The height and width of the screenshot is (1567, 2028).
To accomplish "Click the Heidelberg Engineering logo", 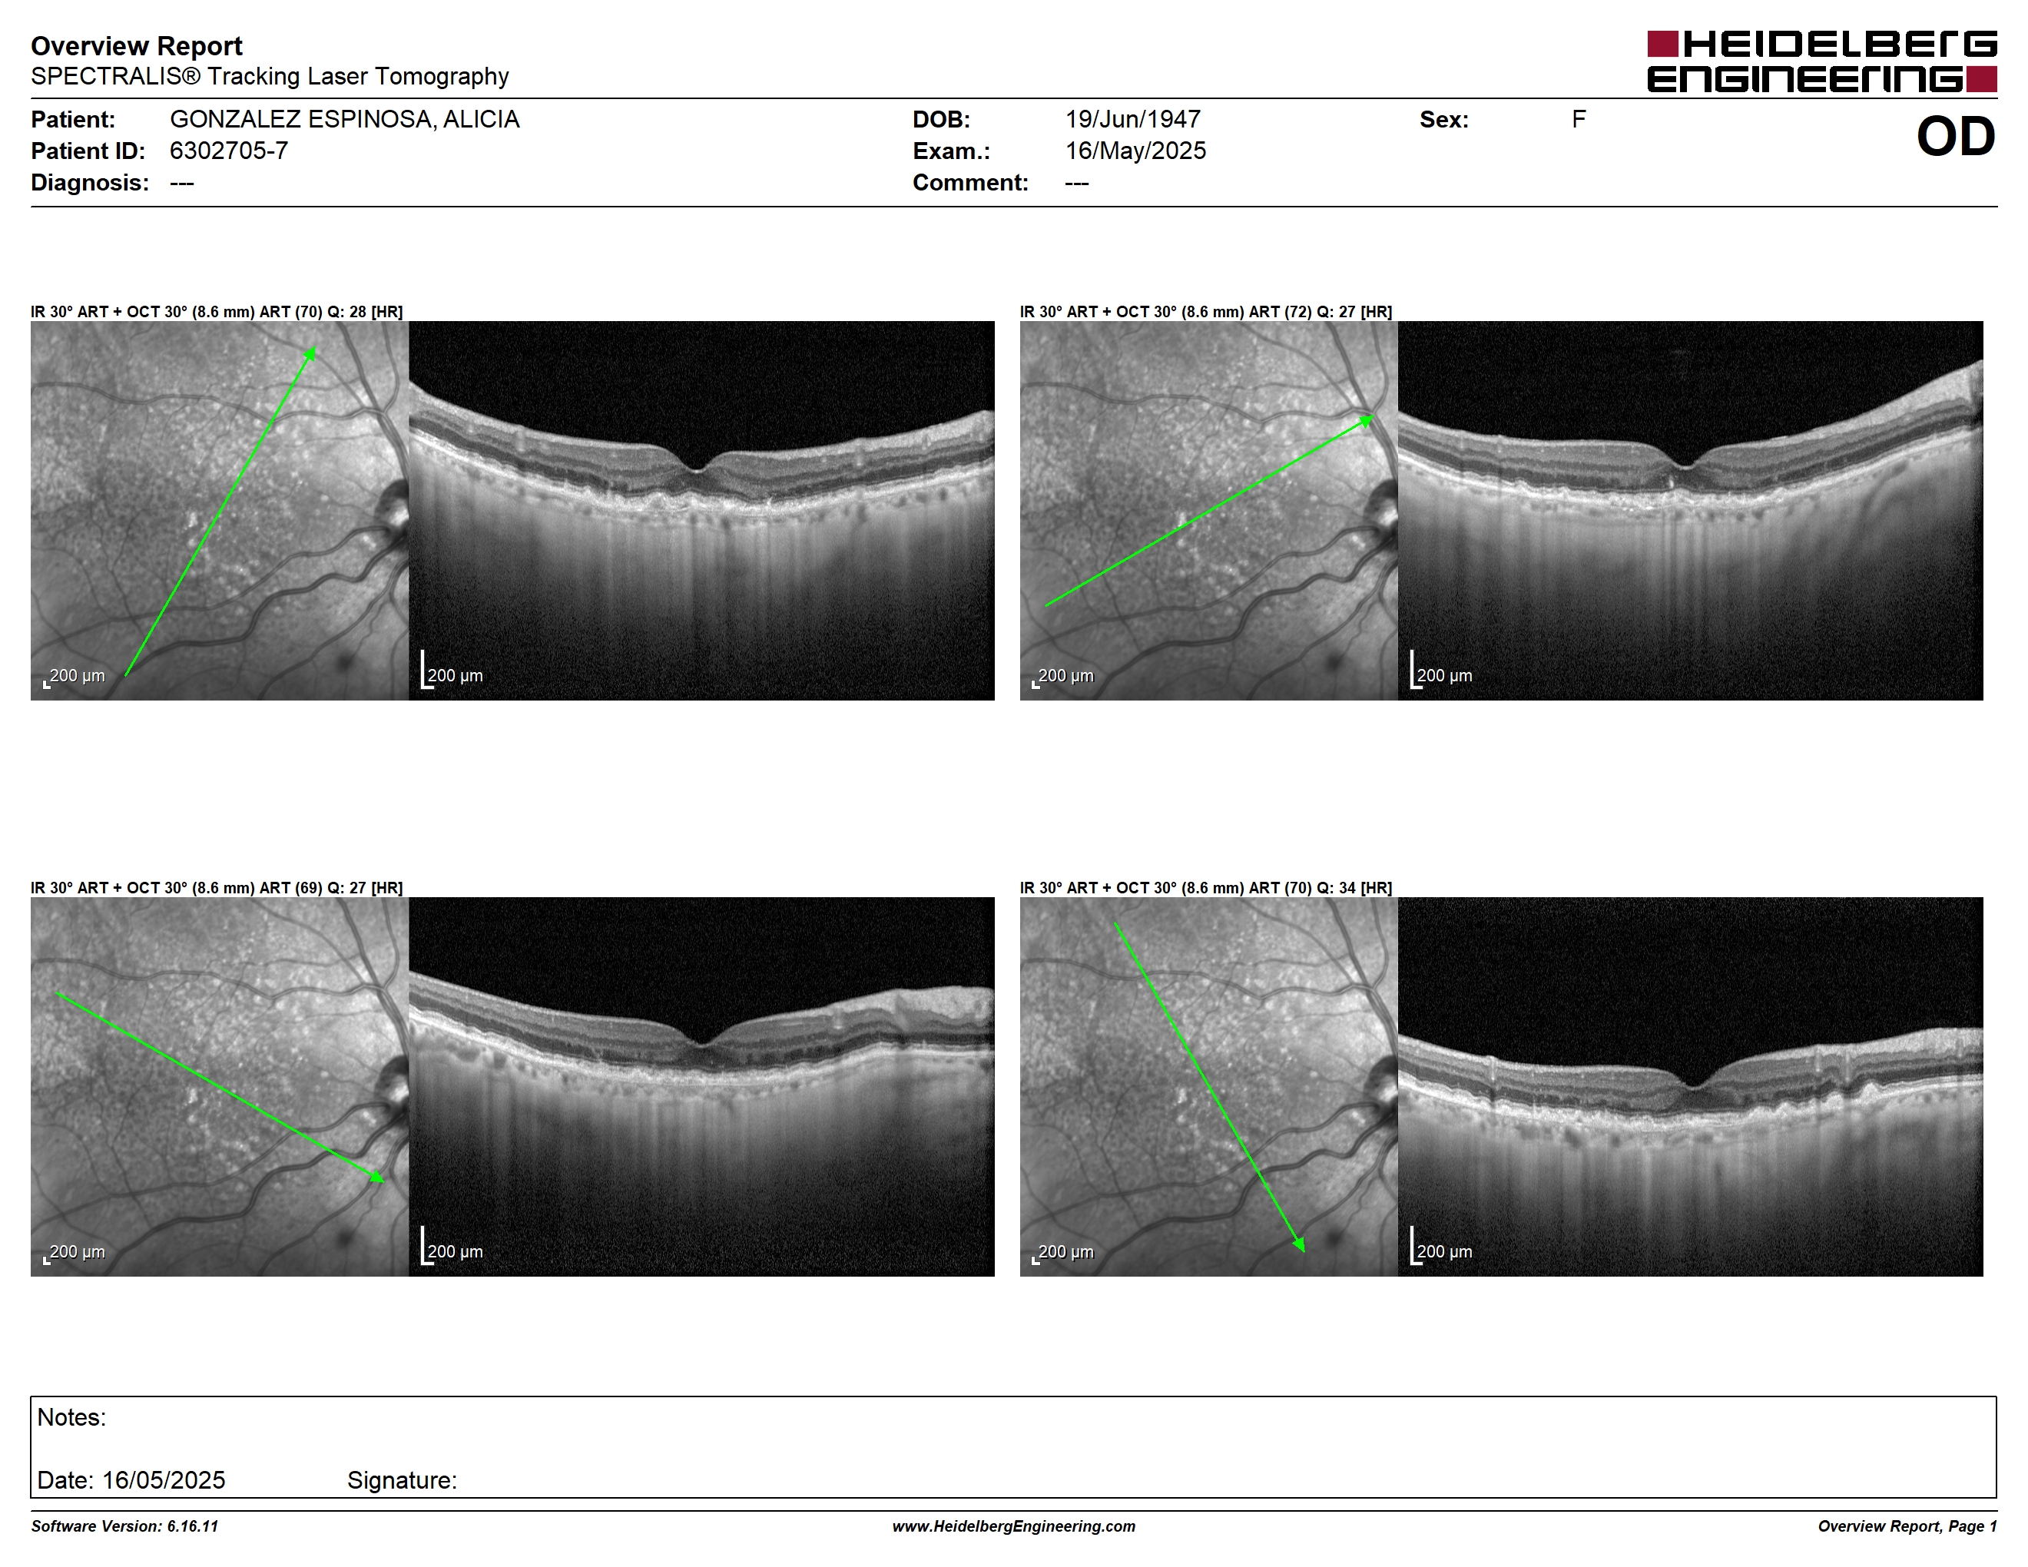I will (x=1822, y=62).
